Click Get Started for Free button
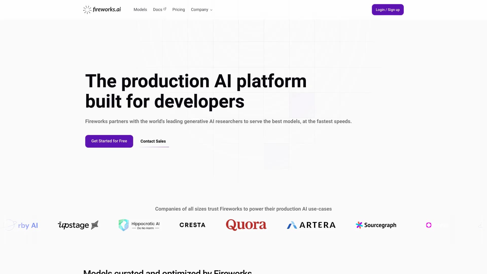The height and width of the screenshot is (274, 487). pyautogui.click(x=109, y=141)
